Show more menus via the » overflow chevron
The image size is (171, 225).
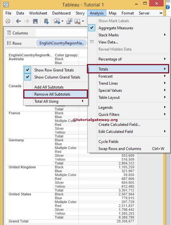pos(161,13)
